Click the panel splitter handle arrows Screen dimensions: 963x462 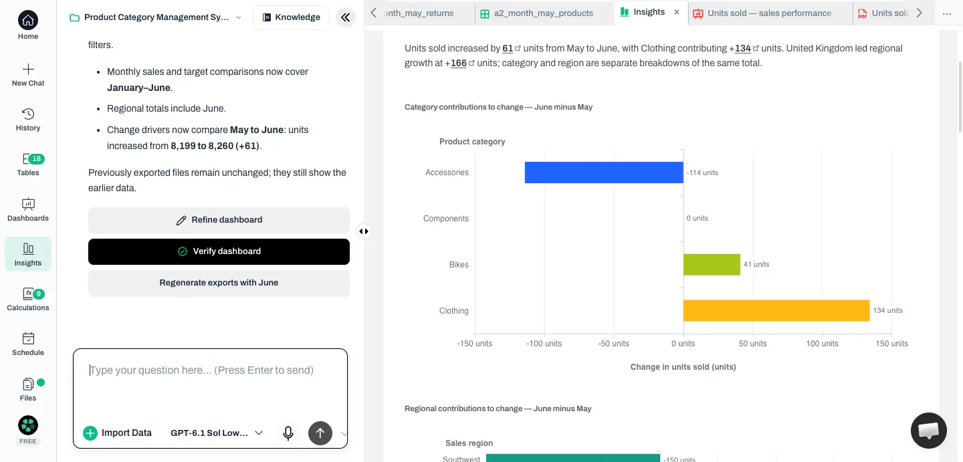point(363,231)
